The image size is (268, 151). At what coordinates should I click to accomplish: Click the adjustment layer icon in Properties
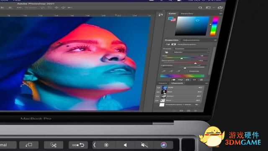(x=167, y=44)
